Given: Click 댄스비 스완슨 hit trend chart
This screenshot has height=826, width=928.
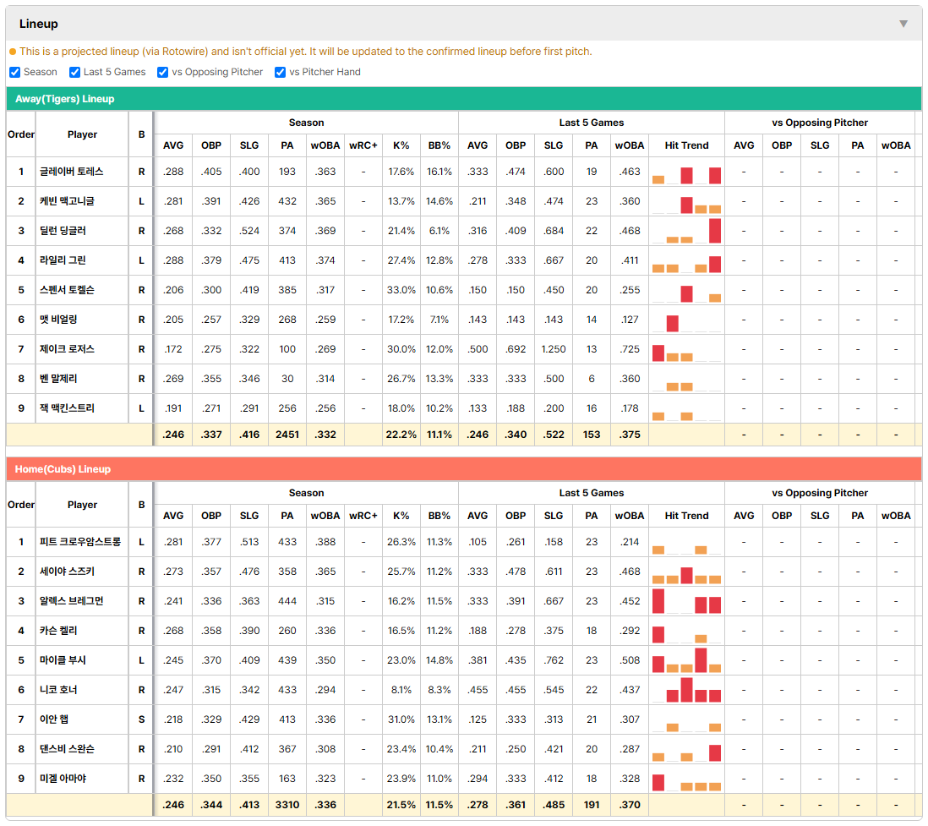Looking at the screenshot, I should click(686, 749).
